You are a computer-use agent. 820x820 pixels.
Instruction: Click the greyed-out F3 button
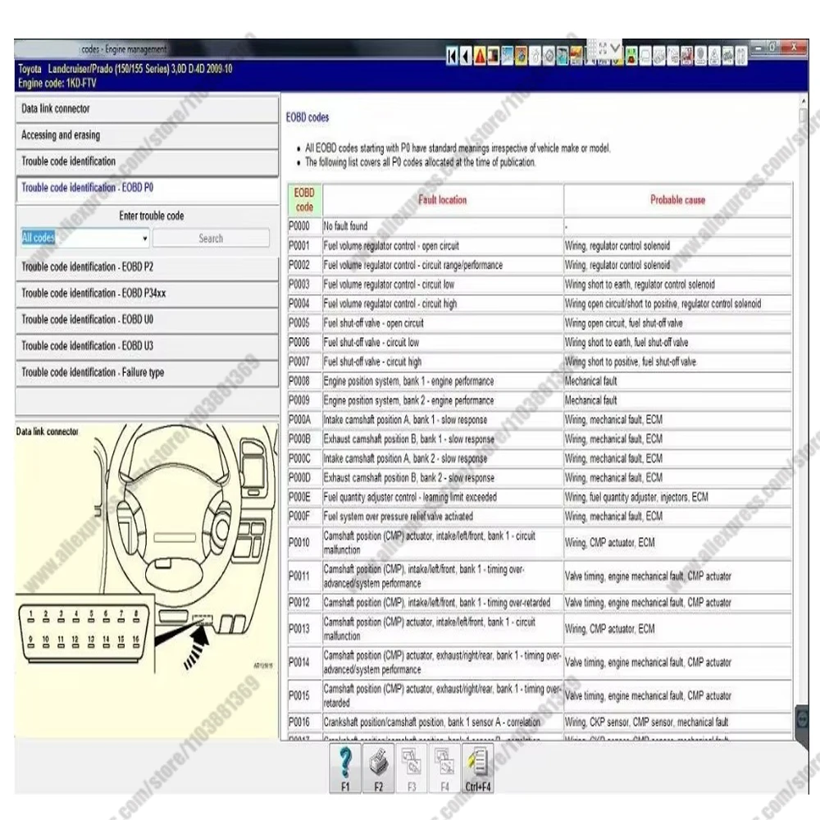(411, 768)
